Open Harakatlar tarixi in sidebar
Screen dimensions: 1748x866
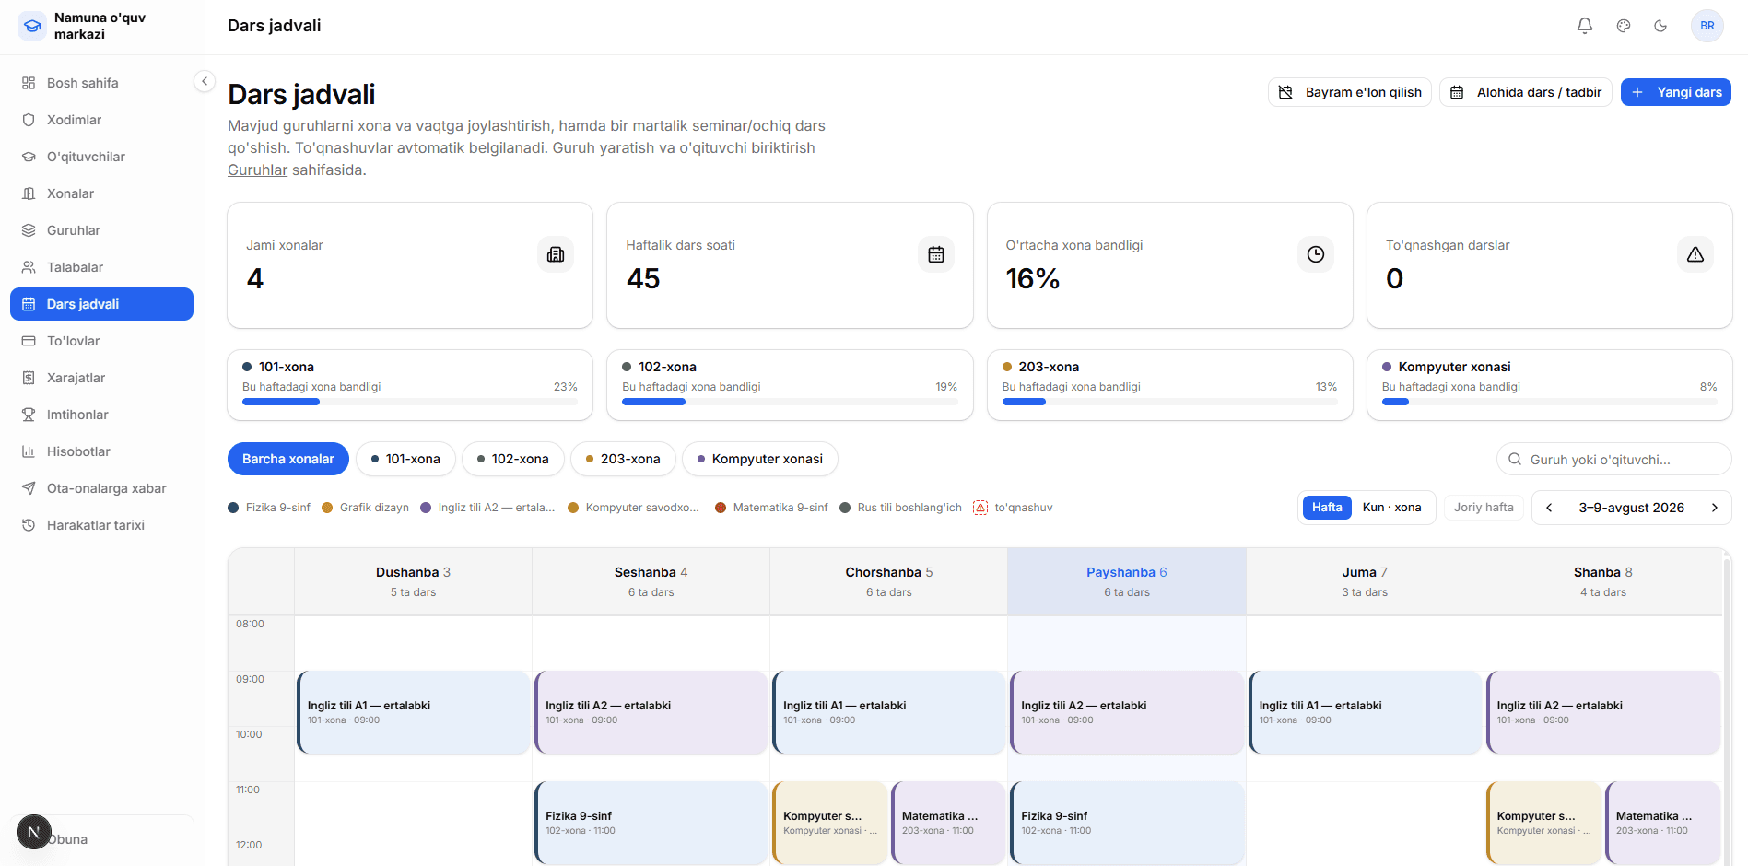pyautogui.click(x=101, y=525)
